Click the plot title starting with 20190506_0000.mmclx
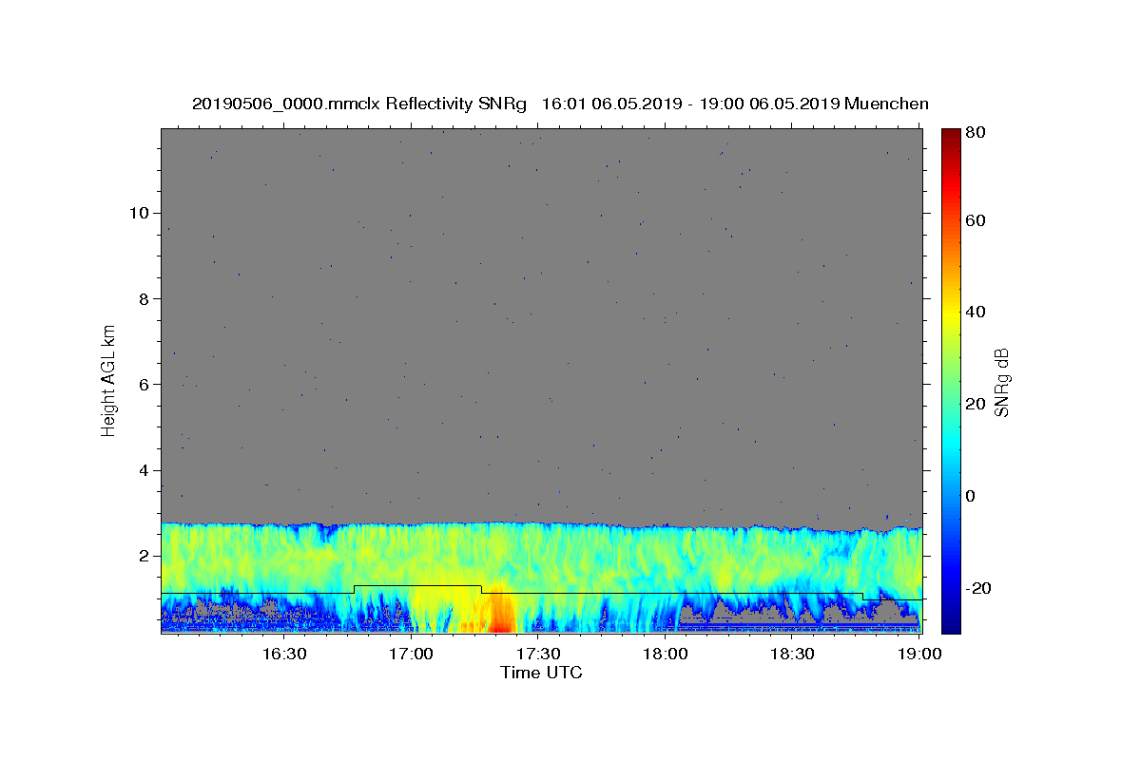 [x=560, y=104]
